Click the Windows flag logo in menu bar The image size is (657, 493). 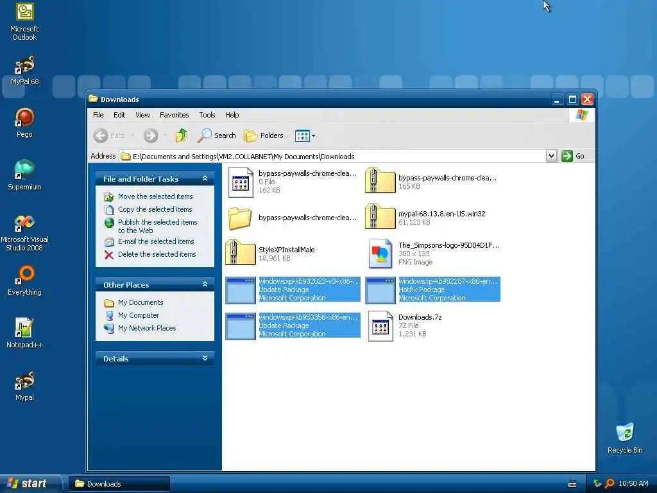point(581,115)
